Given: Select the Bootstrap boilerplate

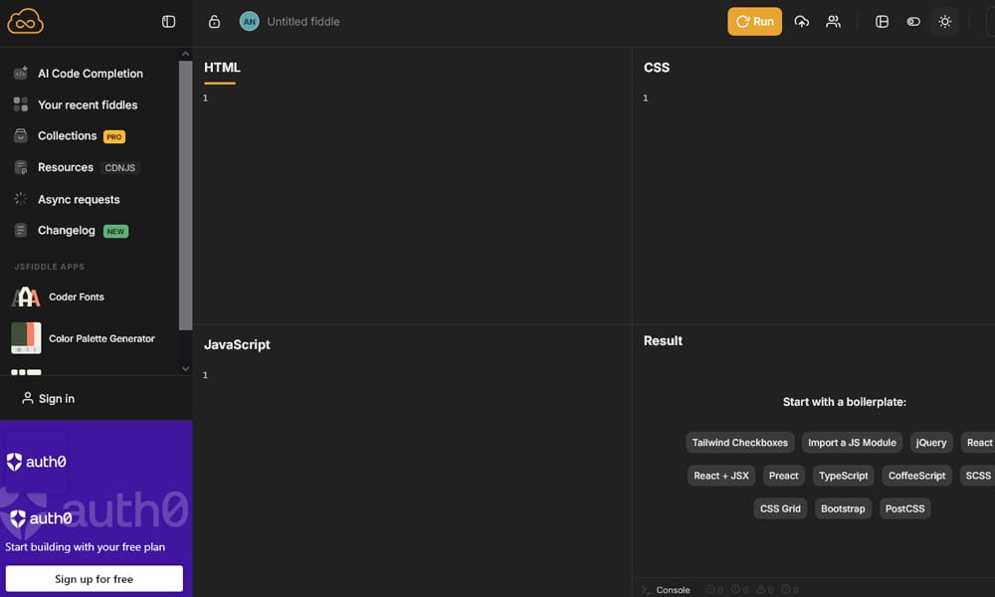Looking at the screenshot, I should [843, 508].
